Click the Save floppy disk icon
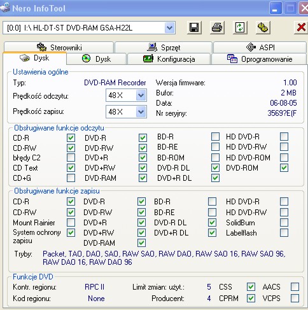This screenshot has height=310, width=308. [194, 27]
